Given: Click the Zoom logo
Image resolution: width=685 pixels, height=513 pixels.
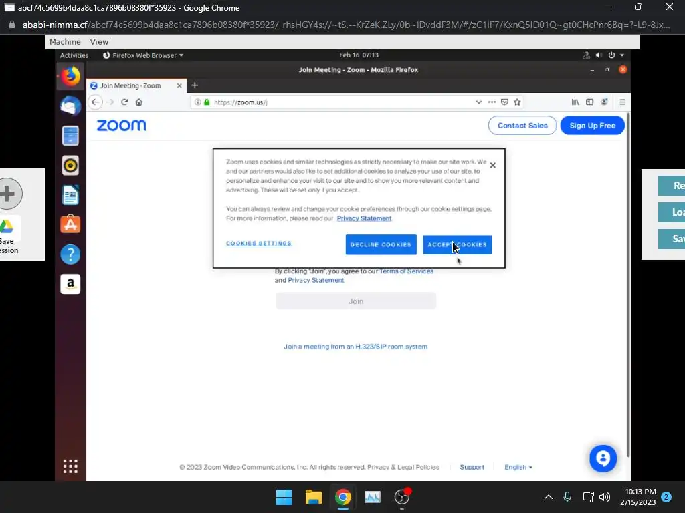Looking at the screenshot, I should click(x=122, y=125).
